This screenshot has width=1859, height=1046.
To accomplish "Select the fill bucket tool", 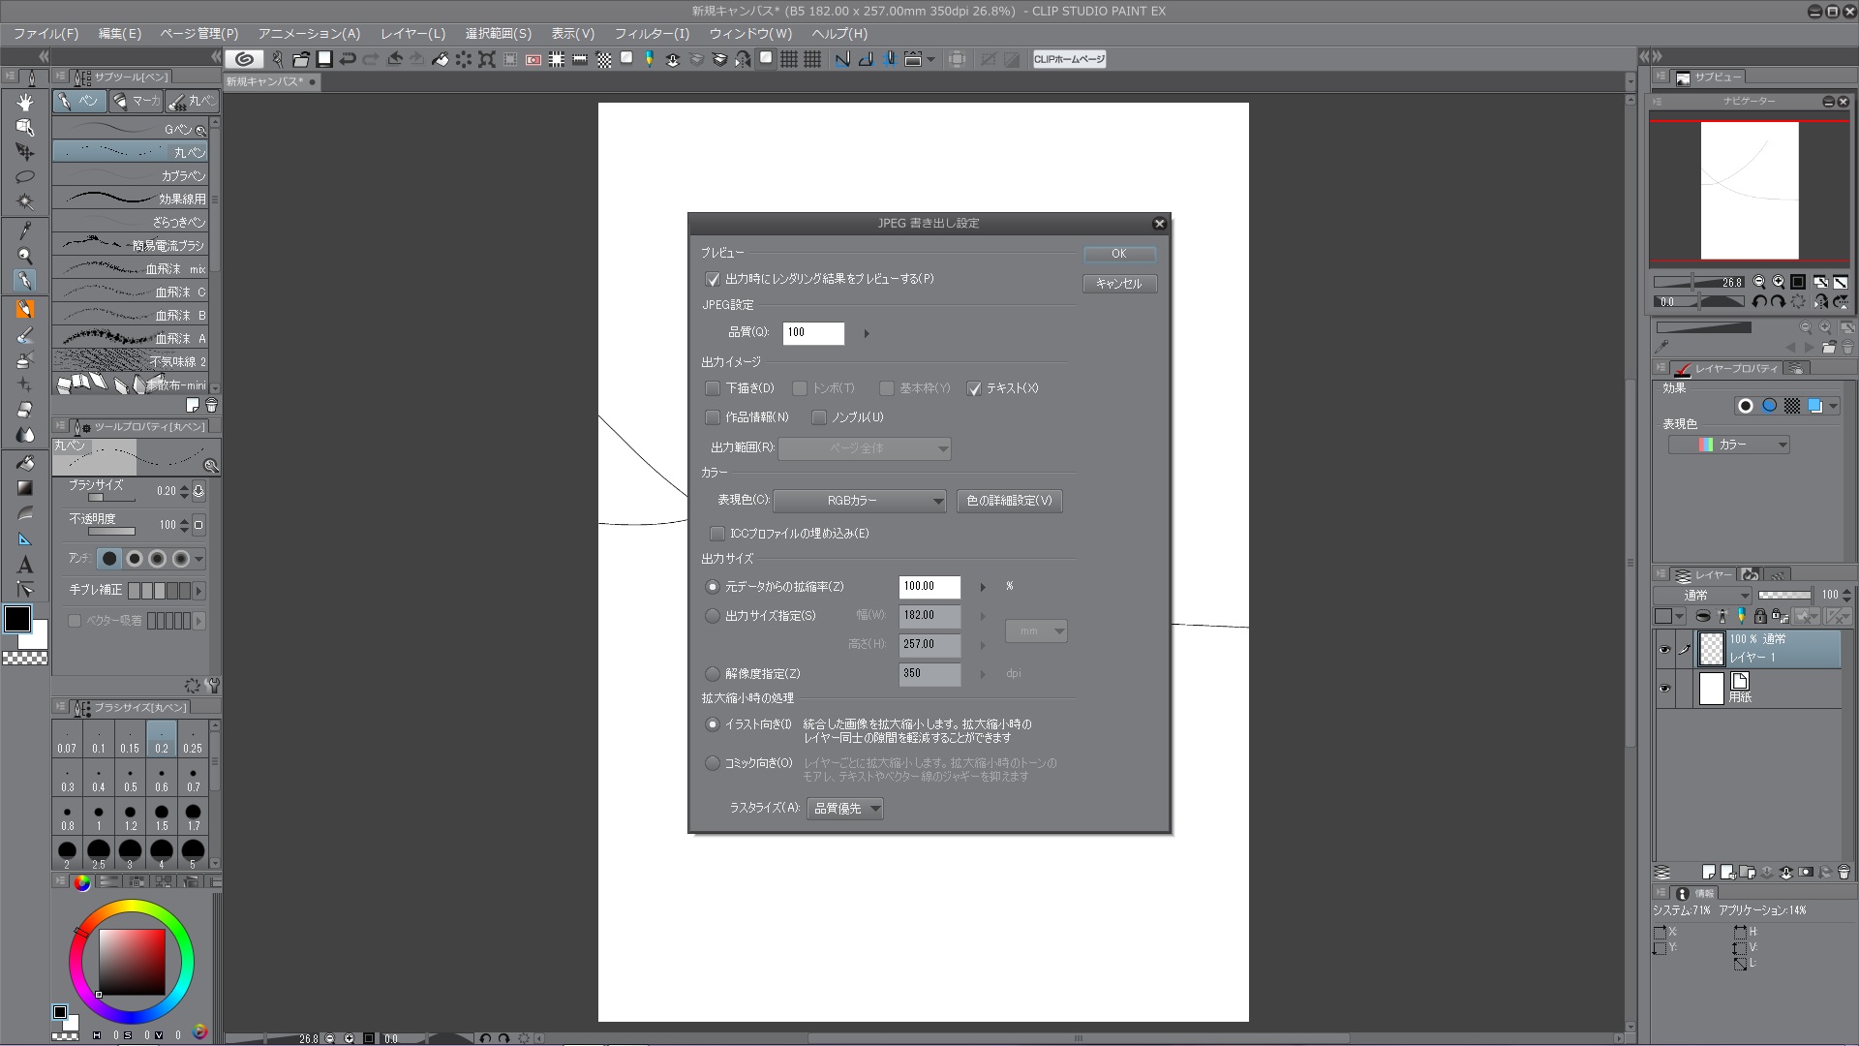I will (25, 463).
